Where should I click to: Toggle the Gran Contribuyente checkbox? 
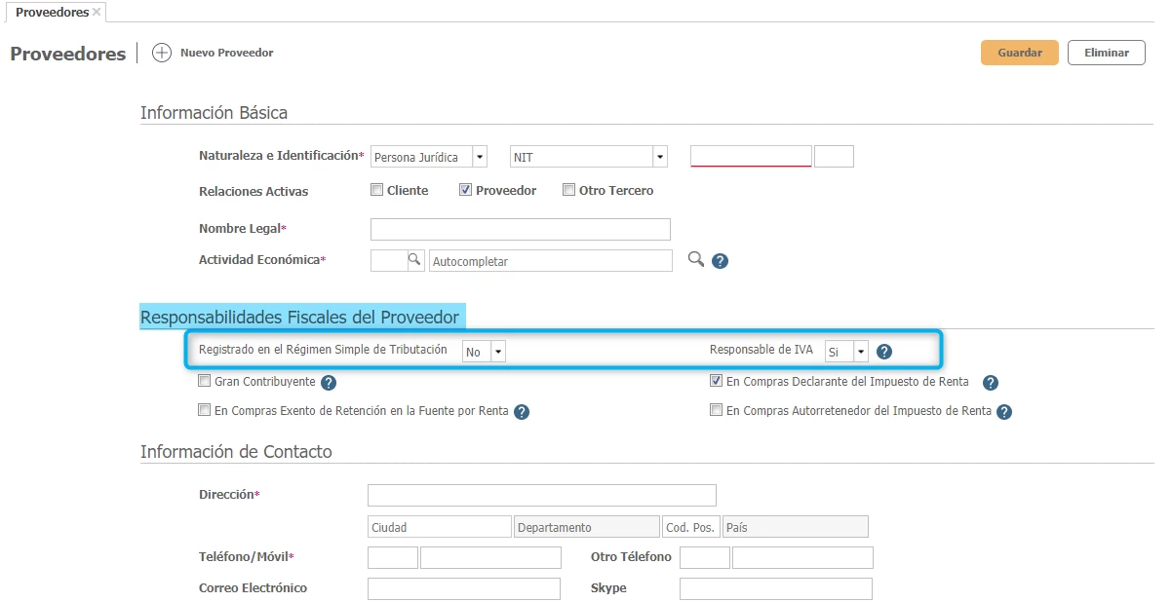tap(205, 382)
